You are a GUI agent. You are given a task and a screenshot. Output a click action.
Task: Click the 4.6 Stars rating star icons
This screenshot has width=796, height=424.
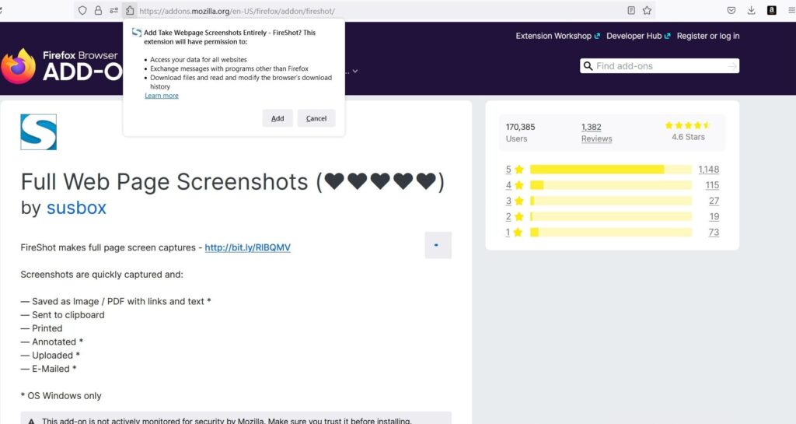click(x=687, y=125)
